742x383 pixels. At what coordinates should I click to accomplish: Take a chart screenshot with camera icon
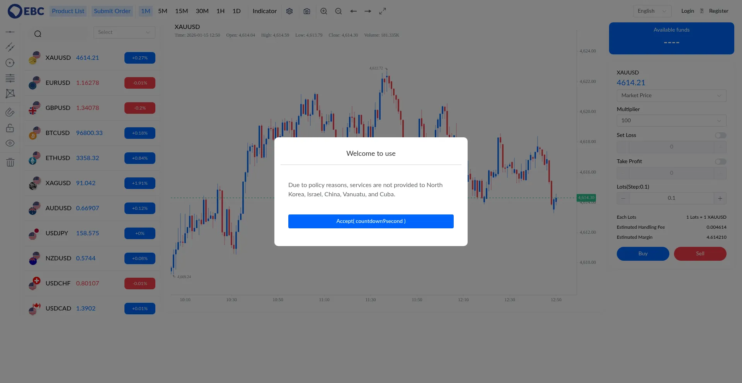pyautogui.click(x=307, y=11)
